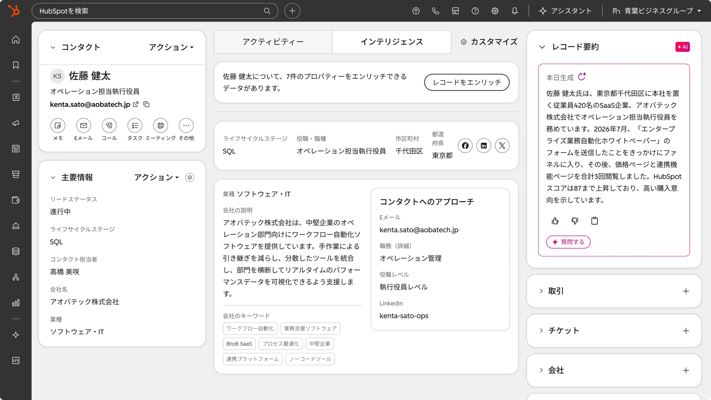Create a memo with the メモ icon
The width and height of the screenshot is (711, 400).
tap(58, 126)
